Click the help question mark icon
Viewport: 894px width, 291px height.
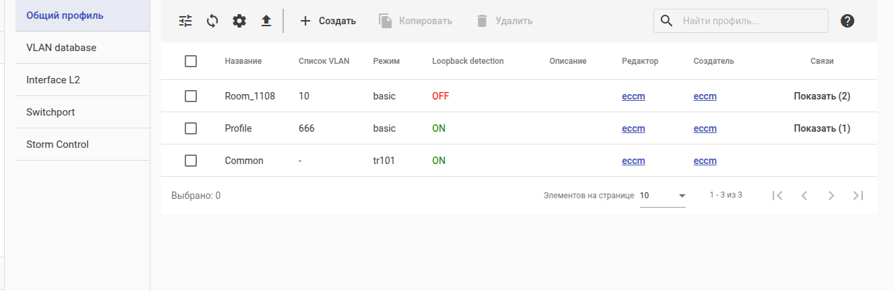847,21
